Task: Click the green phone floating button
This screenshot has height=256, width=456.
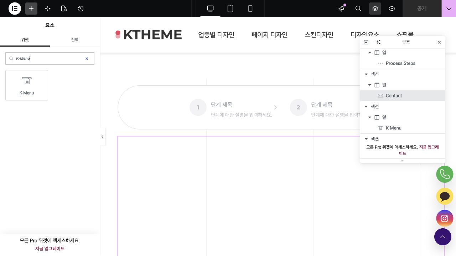Action: [445, 174]
